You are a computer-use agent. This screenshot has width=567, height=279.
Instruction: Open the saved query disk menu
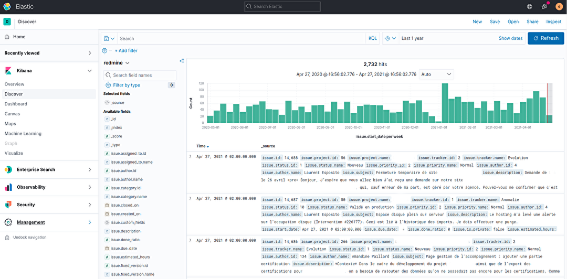pos(109,38)
